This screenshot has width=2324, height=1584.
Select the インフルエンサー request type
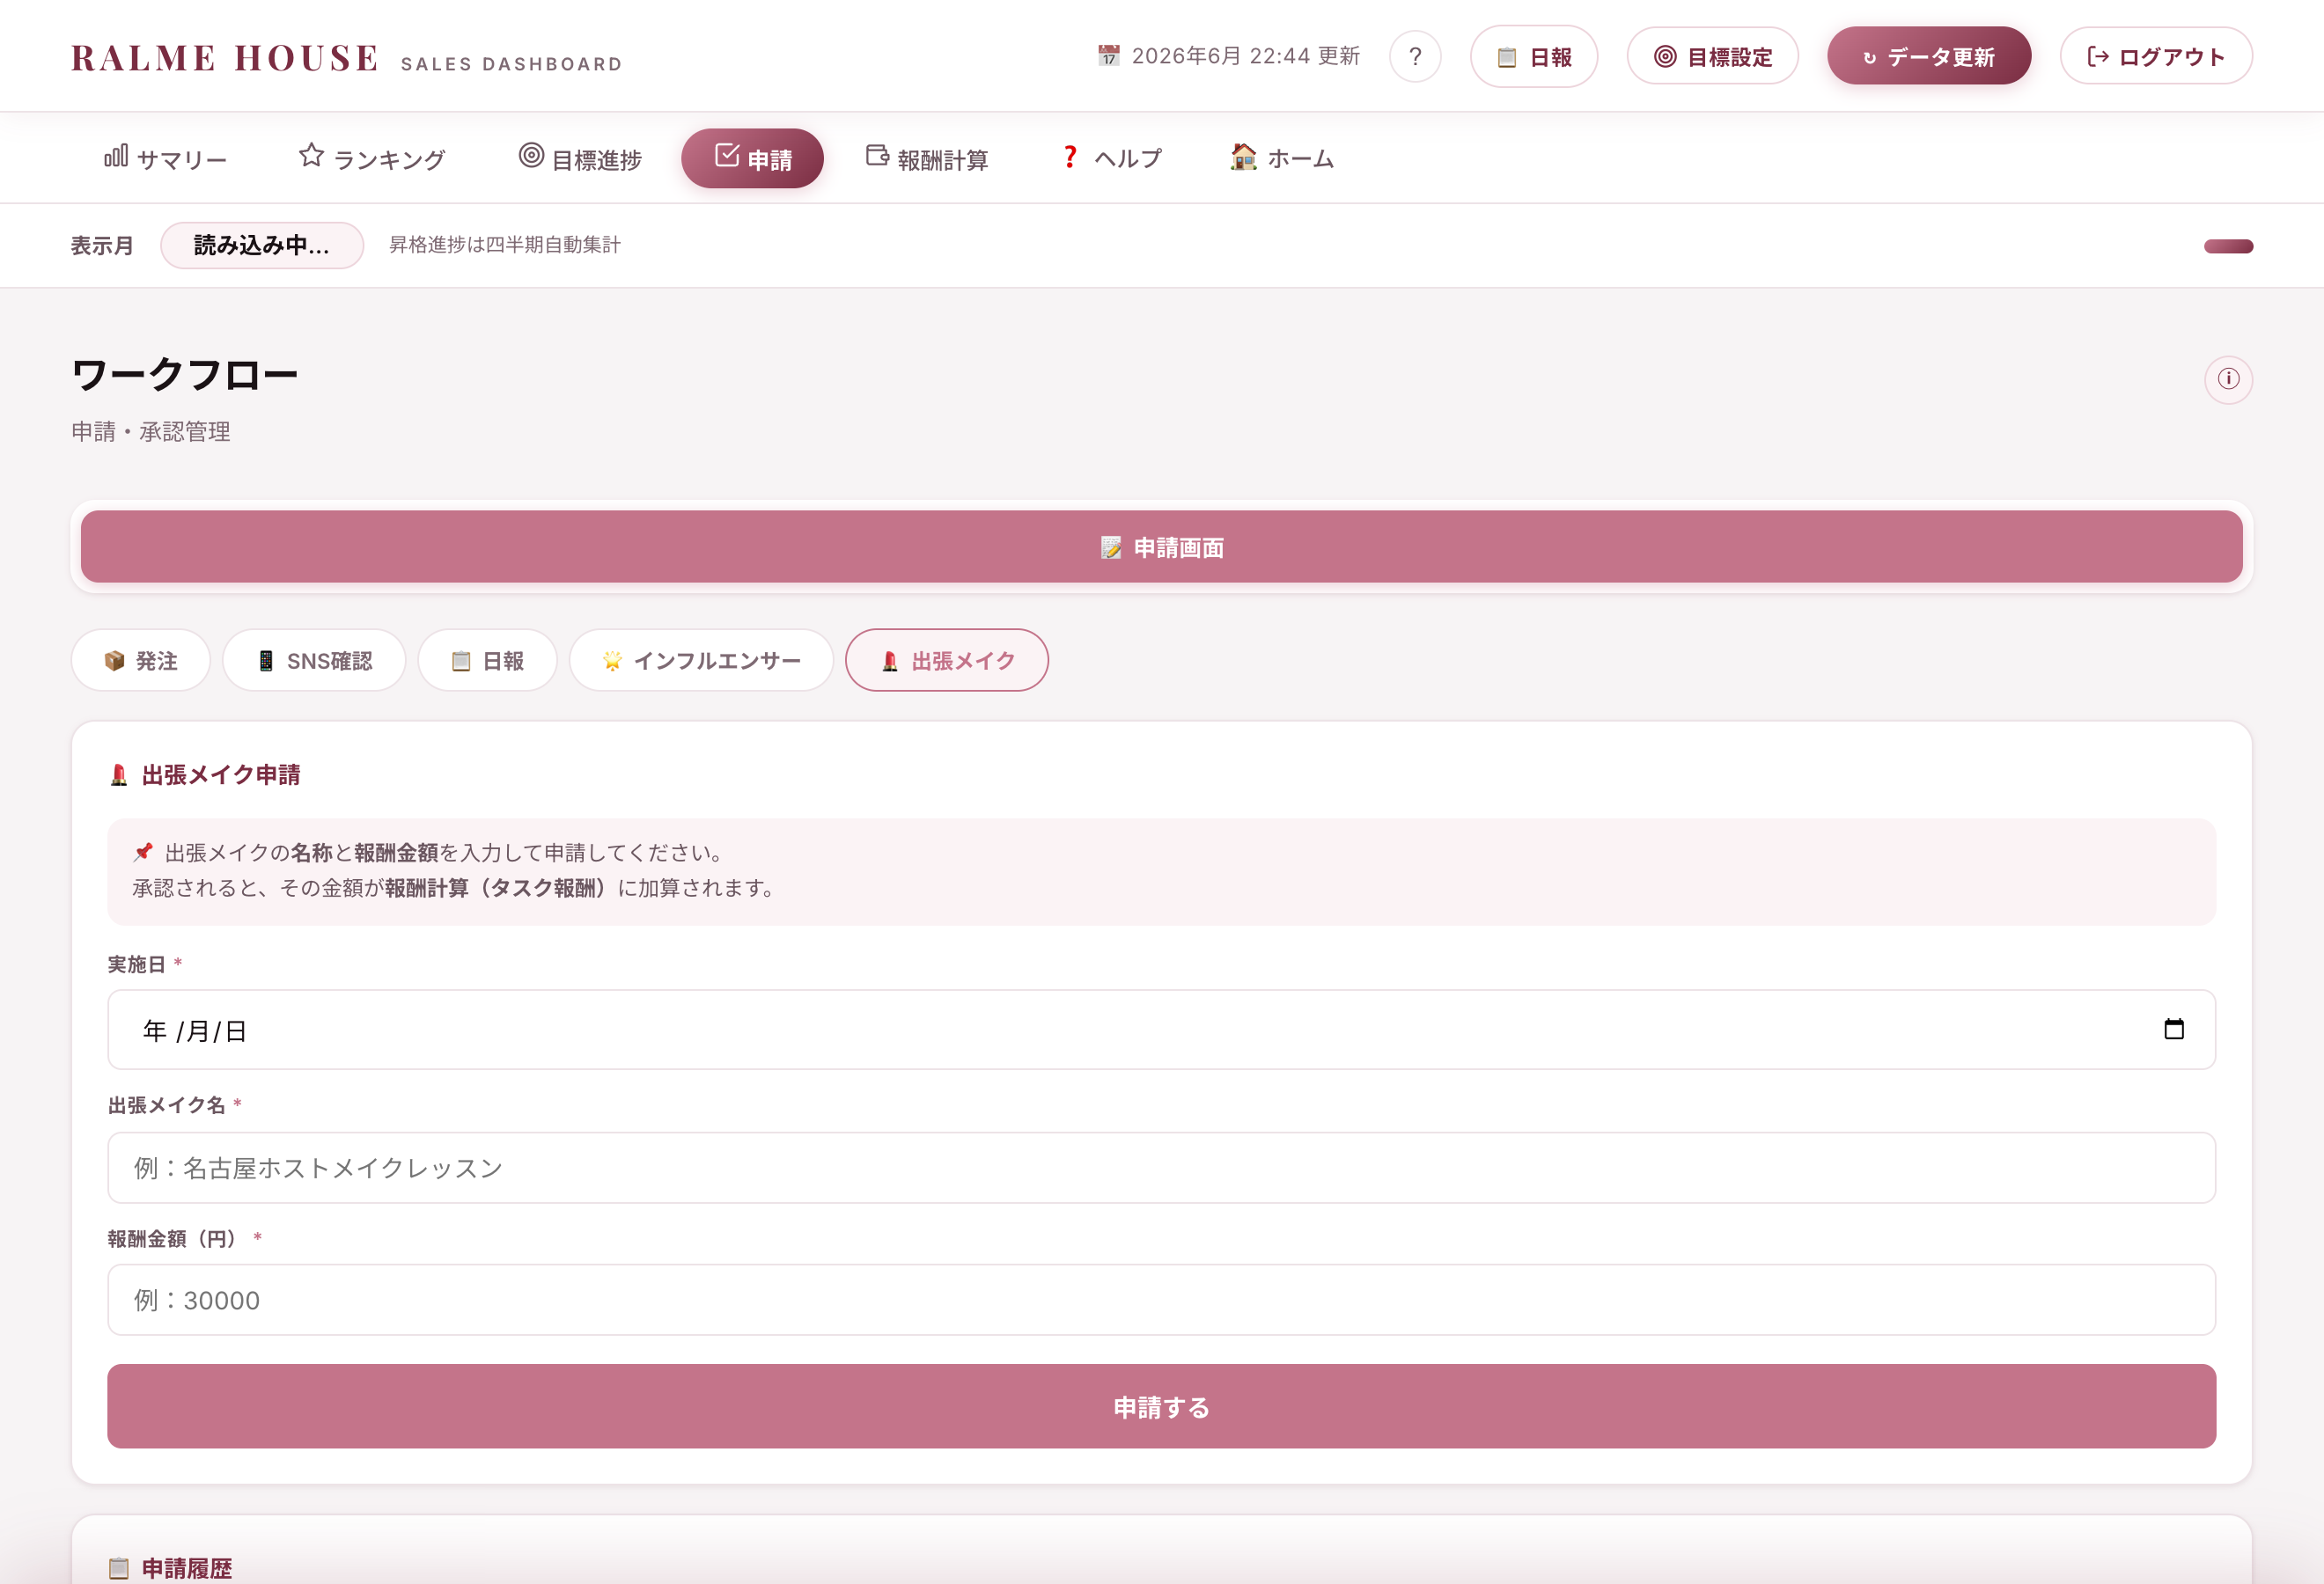701,661
